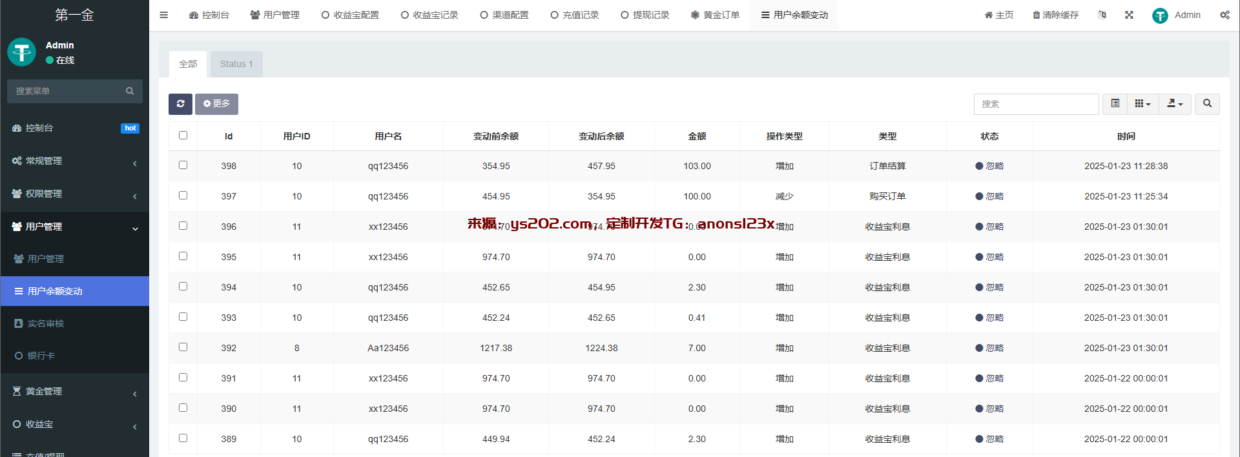
Task: Toggle the 忽略 status in row 397
Action: (x=989, y=196)
